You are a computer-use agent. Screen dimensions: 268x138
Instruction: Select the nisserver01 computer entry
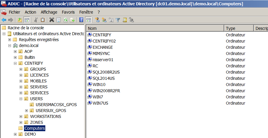click(x=103, y=60)
